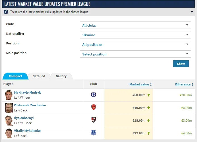
Task: Click Mudryk's green value-increase arrow
Action: (148, 95)
